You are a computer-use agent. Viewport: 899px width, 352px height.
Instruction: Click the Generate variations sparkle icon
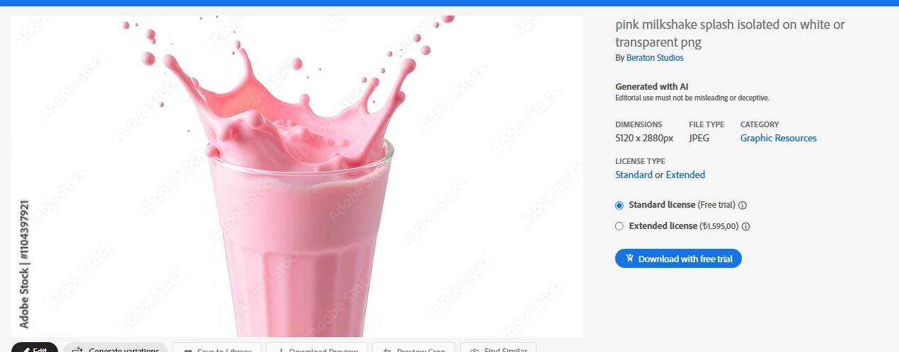[x=78, y=350]
